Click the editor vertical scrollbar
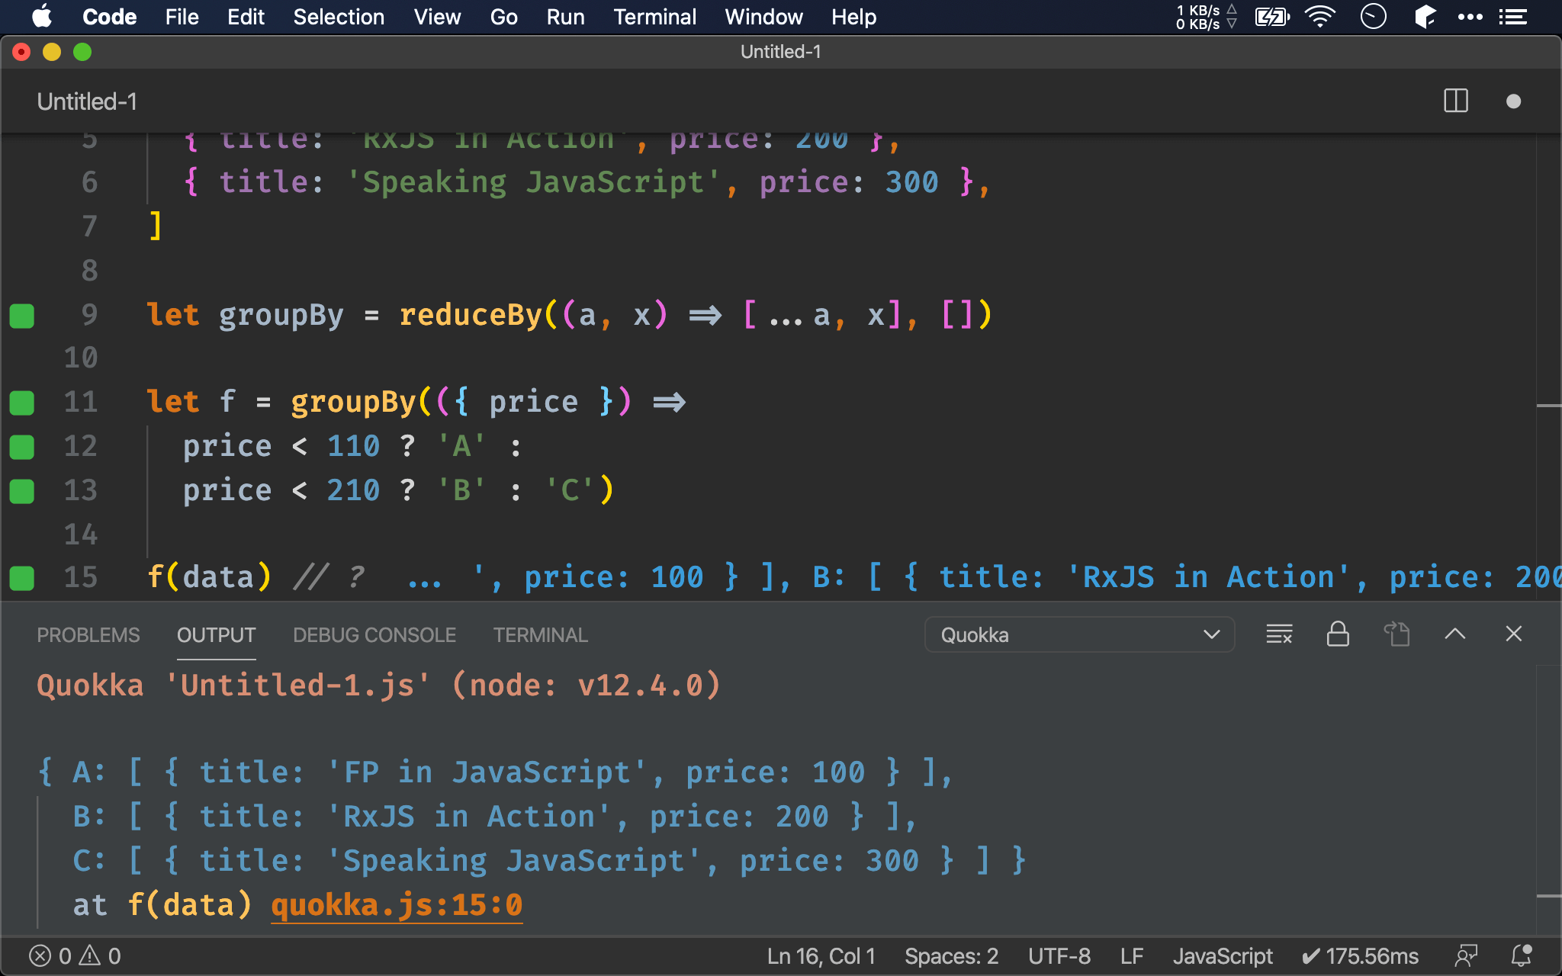Viewport: 1562px width, 976px height. [1548, 366]
